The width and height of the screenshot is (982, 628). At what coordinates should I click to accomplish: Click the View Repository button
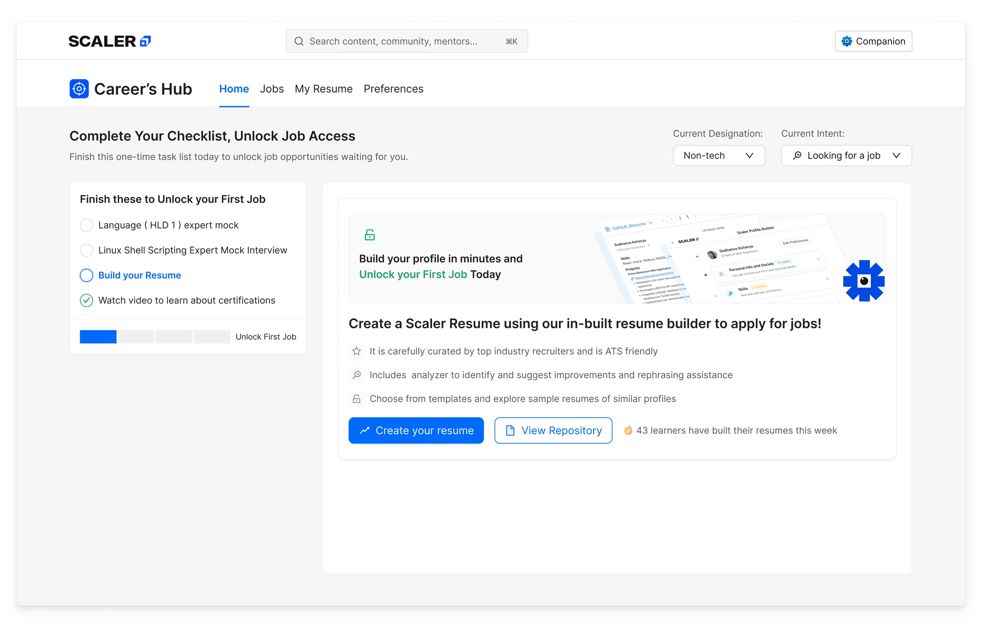coord(553,430)
